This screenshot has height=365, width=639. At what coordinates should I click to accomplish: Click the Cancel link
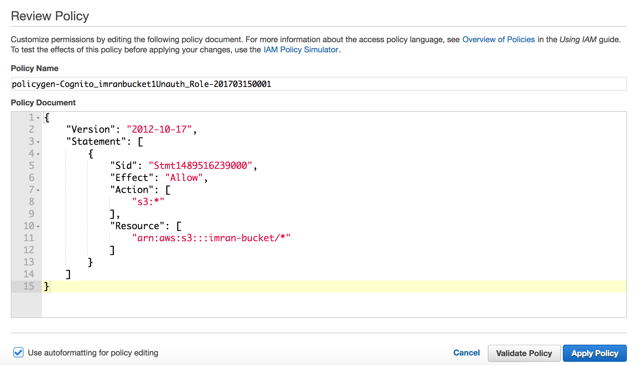[466, 353]
